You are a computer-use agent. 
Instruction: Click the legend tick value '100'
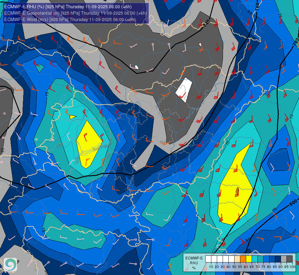tap(292, 267)
